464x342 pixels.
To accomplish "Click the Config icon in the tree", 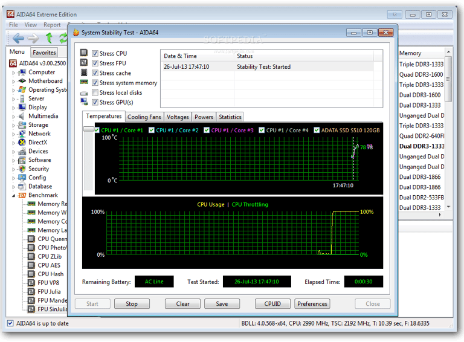I will pos(22,178).
